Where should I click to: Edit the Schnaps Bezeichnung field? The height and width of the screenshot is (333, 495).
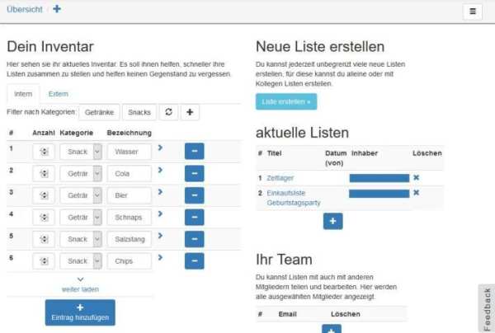point(130,218)
